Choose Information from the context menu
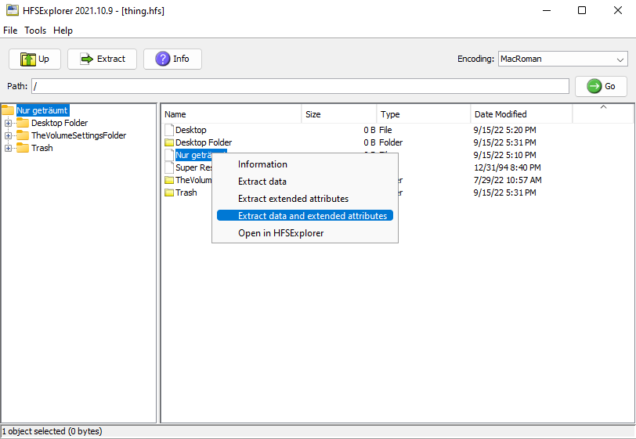The width and height of the screenshot is (636, 439). [x=262, y=164]
